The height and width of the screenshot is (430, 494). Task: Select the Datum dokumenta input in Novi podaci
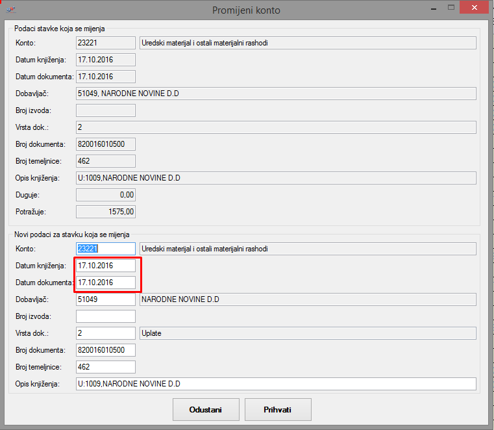(106, 283)
